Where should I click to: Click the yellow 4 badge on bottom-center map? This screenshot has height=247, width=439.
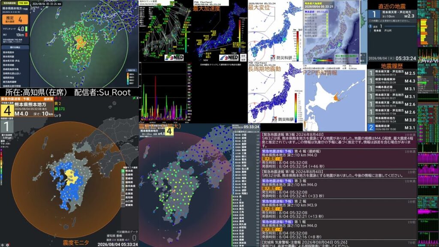(x=169, y=131)
